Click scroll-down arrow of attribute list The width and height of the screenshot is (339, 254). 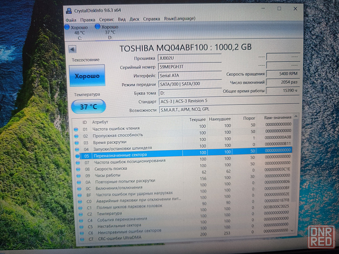(x=293, y=230)
